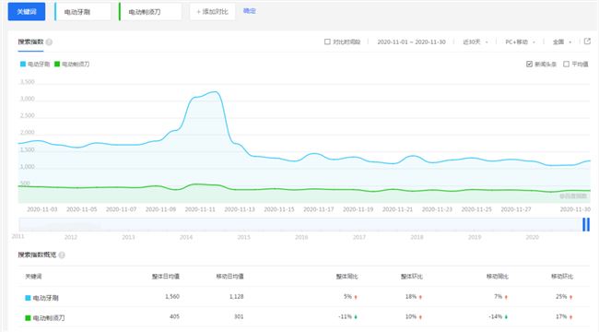Click the export icon at top right of chart

point(587,41)
